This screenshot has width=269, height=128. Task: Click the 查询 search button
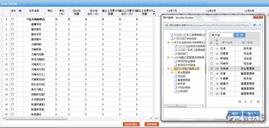point(239,35)
